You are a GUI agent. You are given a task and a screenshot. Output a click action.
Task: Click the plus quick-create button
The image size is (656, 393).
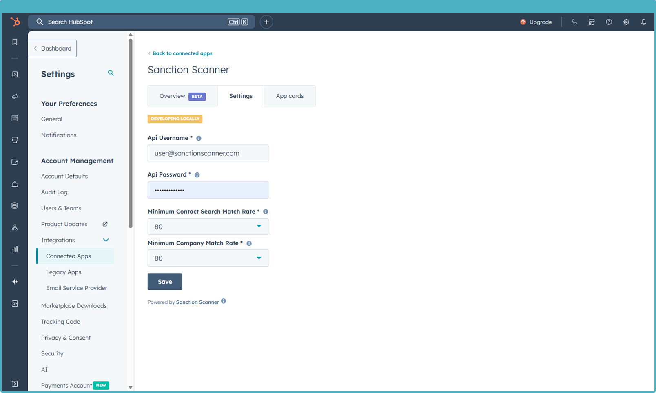point(266,22)
